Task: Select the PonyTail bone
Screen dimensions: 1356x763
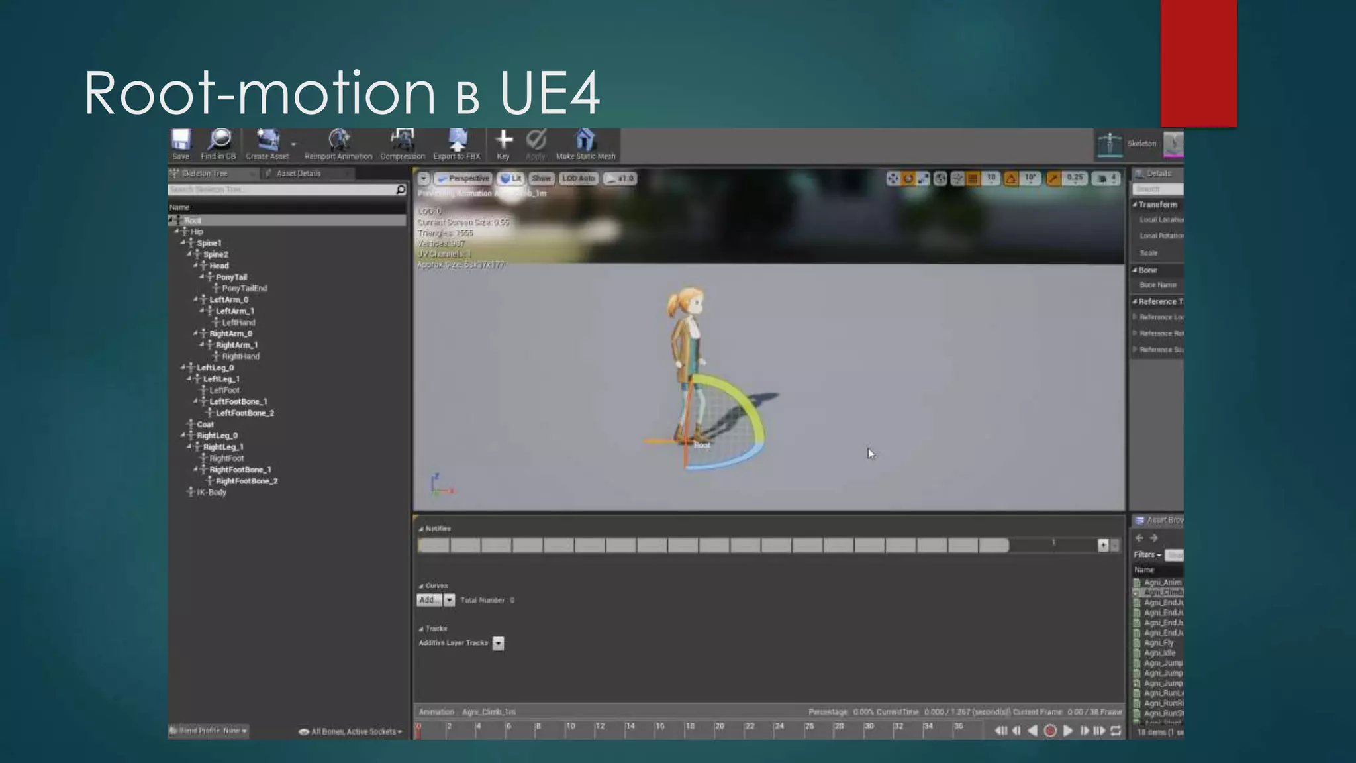Action: (231, 277)
